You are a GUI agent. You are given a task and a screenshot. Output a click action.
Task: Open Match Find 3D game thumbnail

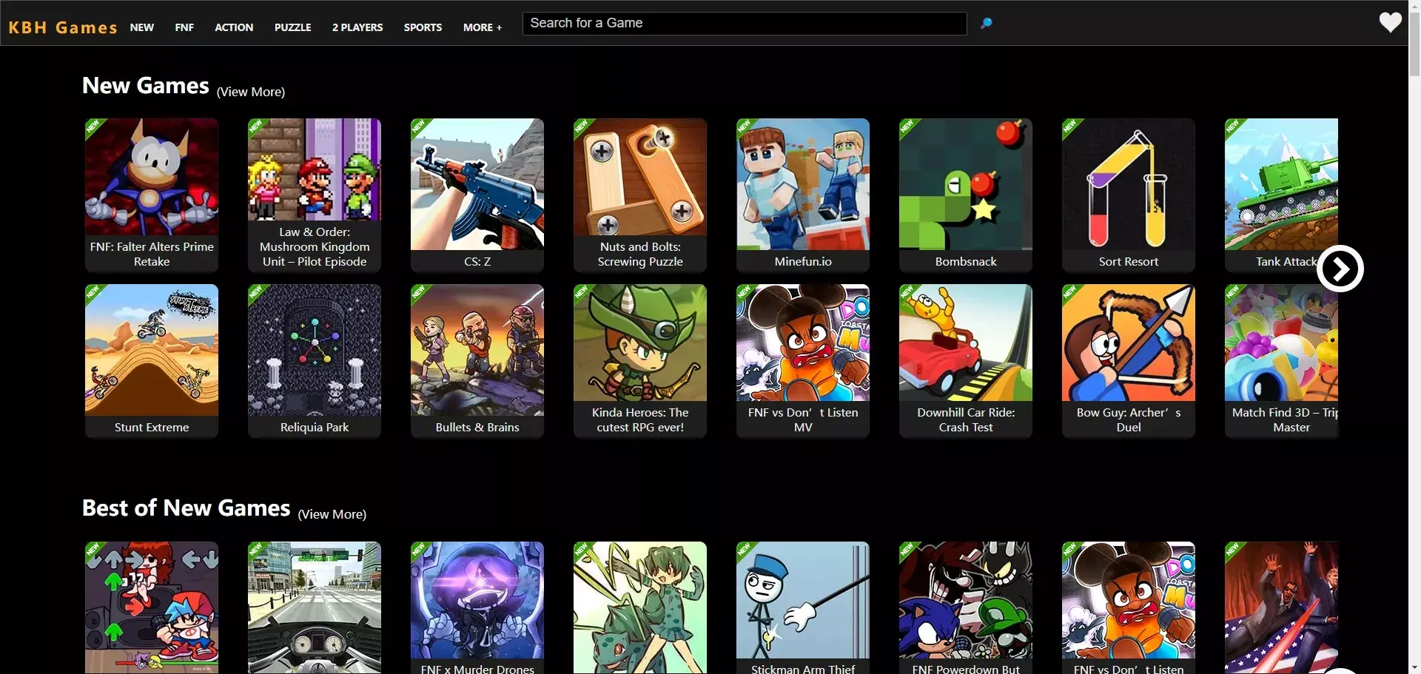point(1281,361)
